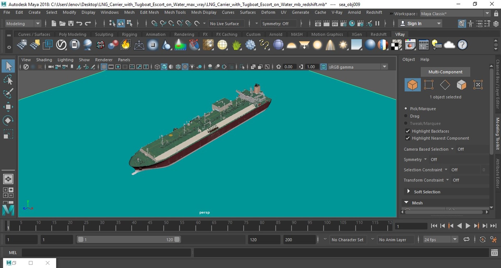Click the V-Ray logo shelf icon
The width and height of the screenshot is (501, 268).
pos(61,45)
